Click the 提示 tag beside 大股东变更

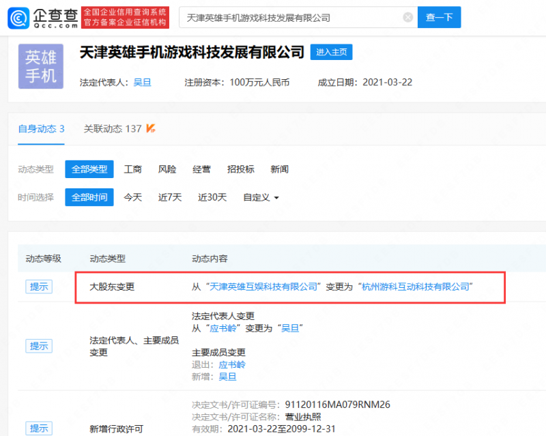click(38, 287)
